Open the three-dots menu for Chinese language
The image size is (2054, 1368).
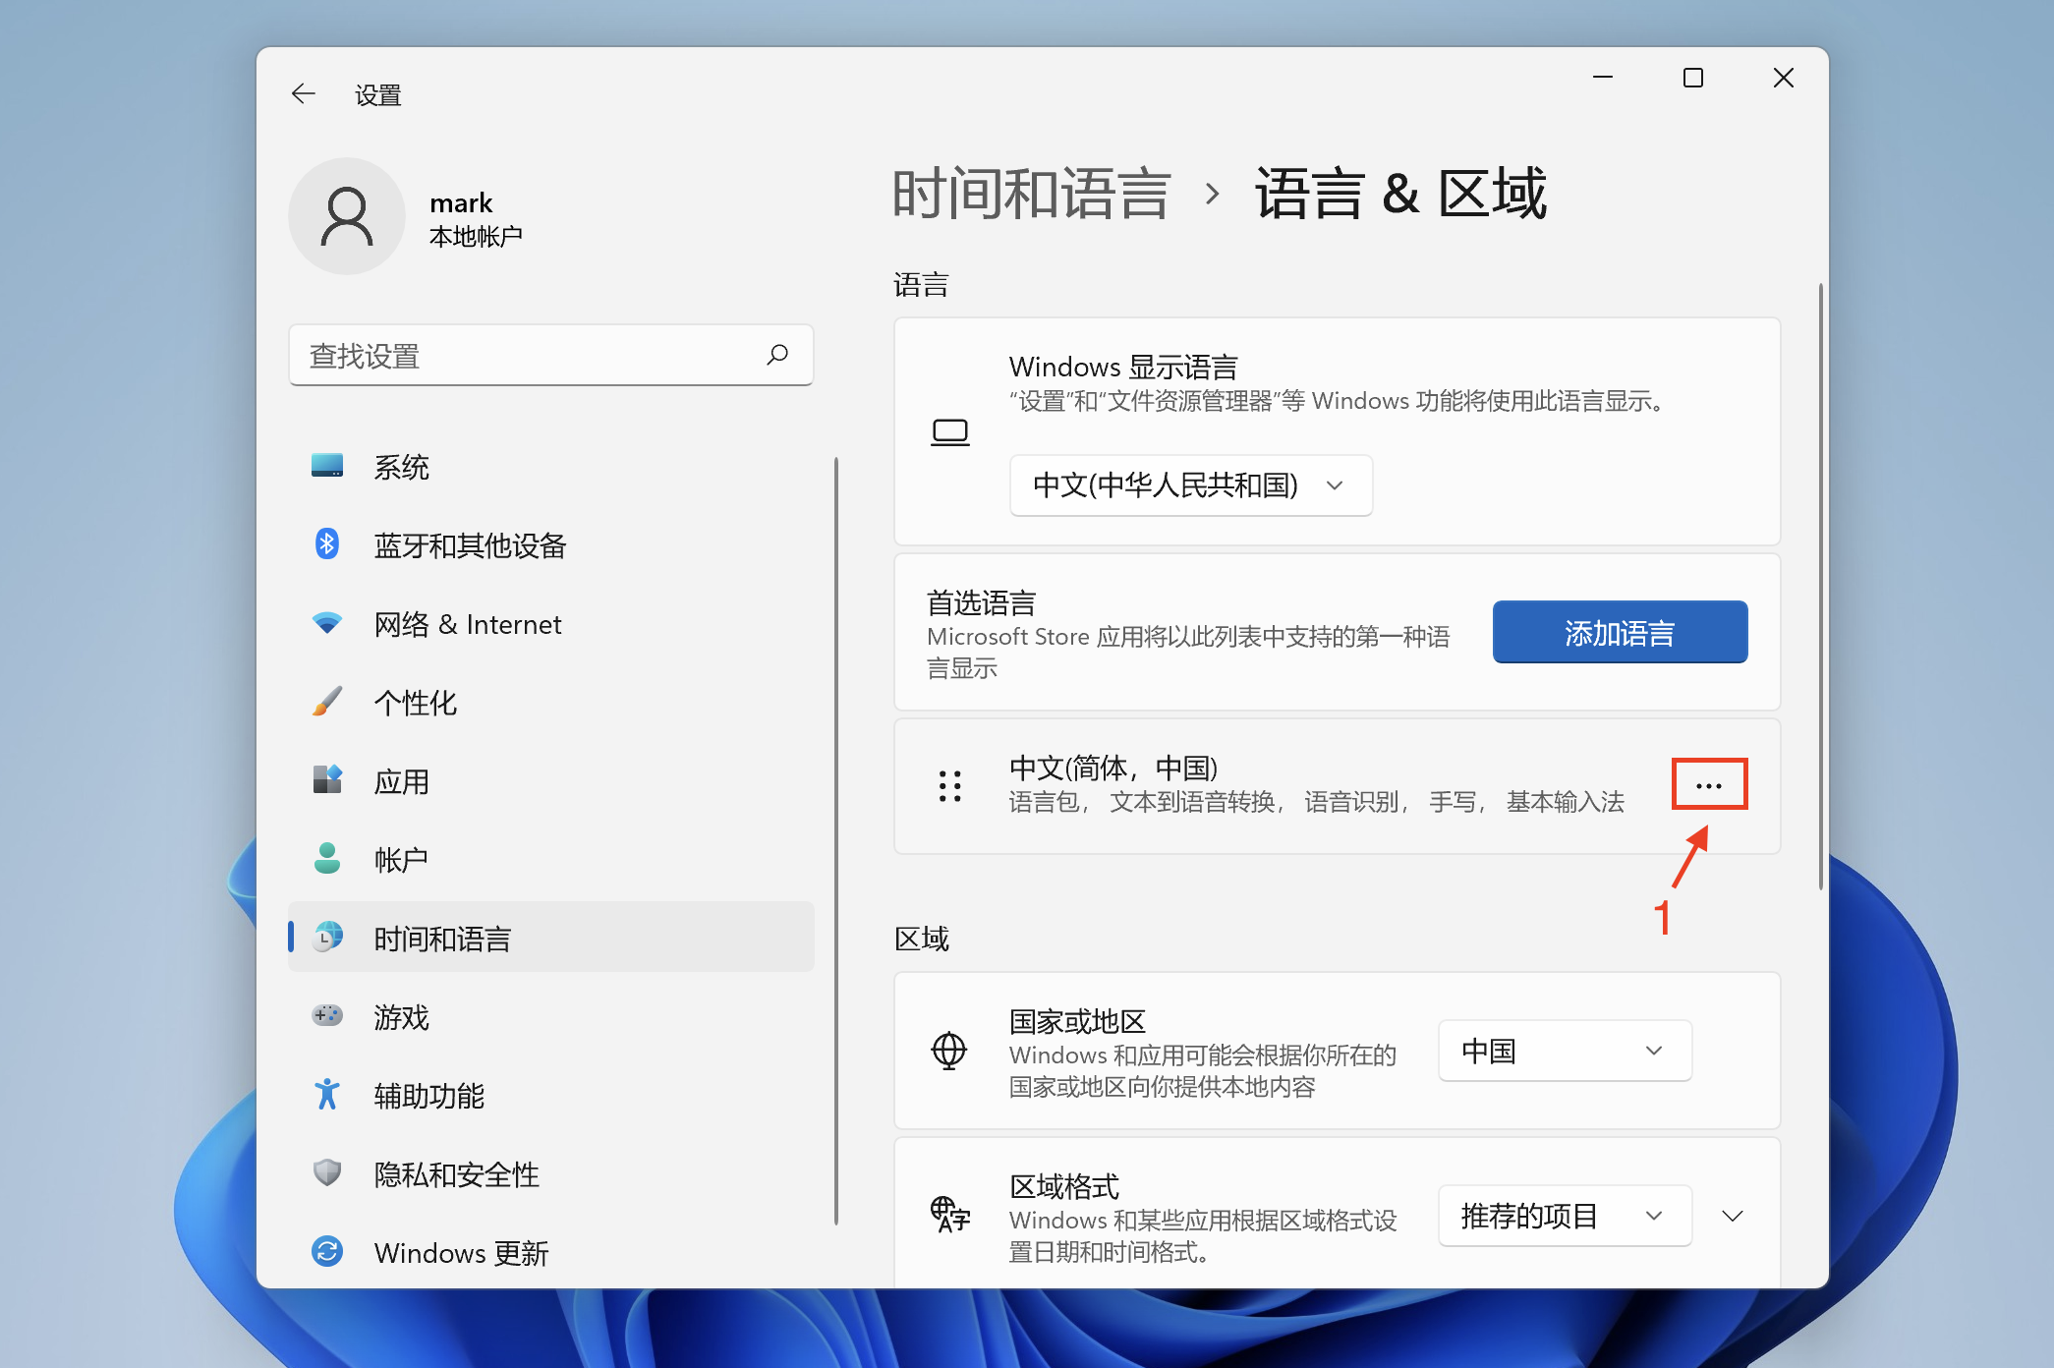coord(1709,785)
